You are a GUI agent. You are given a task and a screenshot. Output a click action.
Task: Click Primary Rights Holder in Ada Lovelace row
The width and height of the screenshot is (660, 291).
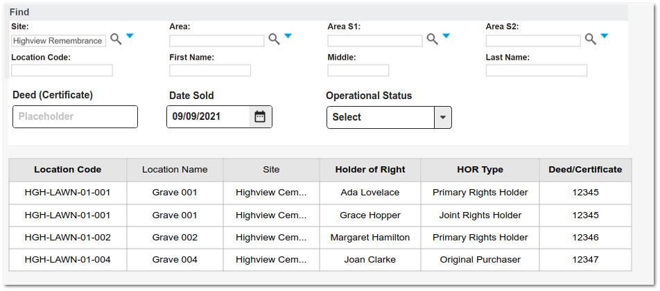(x=480, y=193)
